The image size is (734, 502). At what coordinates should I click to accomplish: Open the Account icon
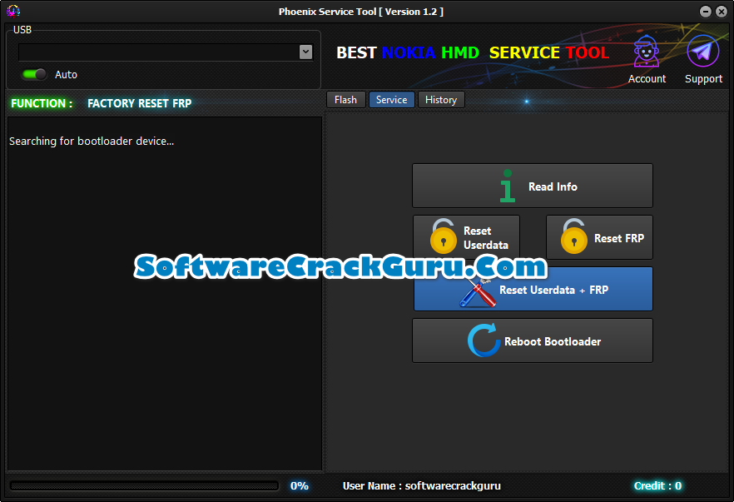[647, 51]
